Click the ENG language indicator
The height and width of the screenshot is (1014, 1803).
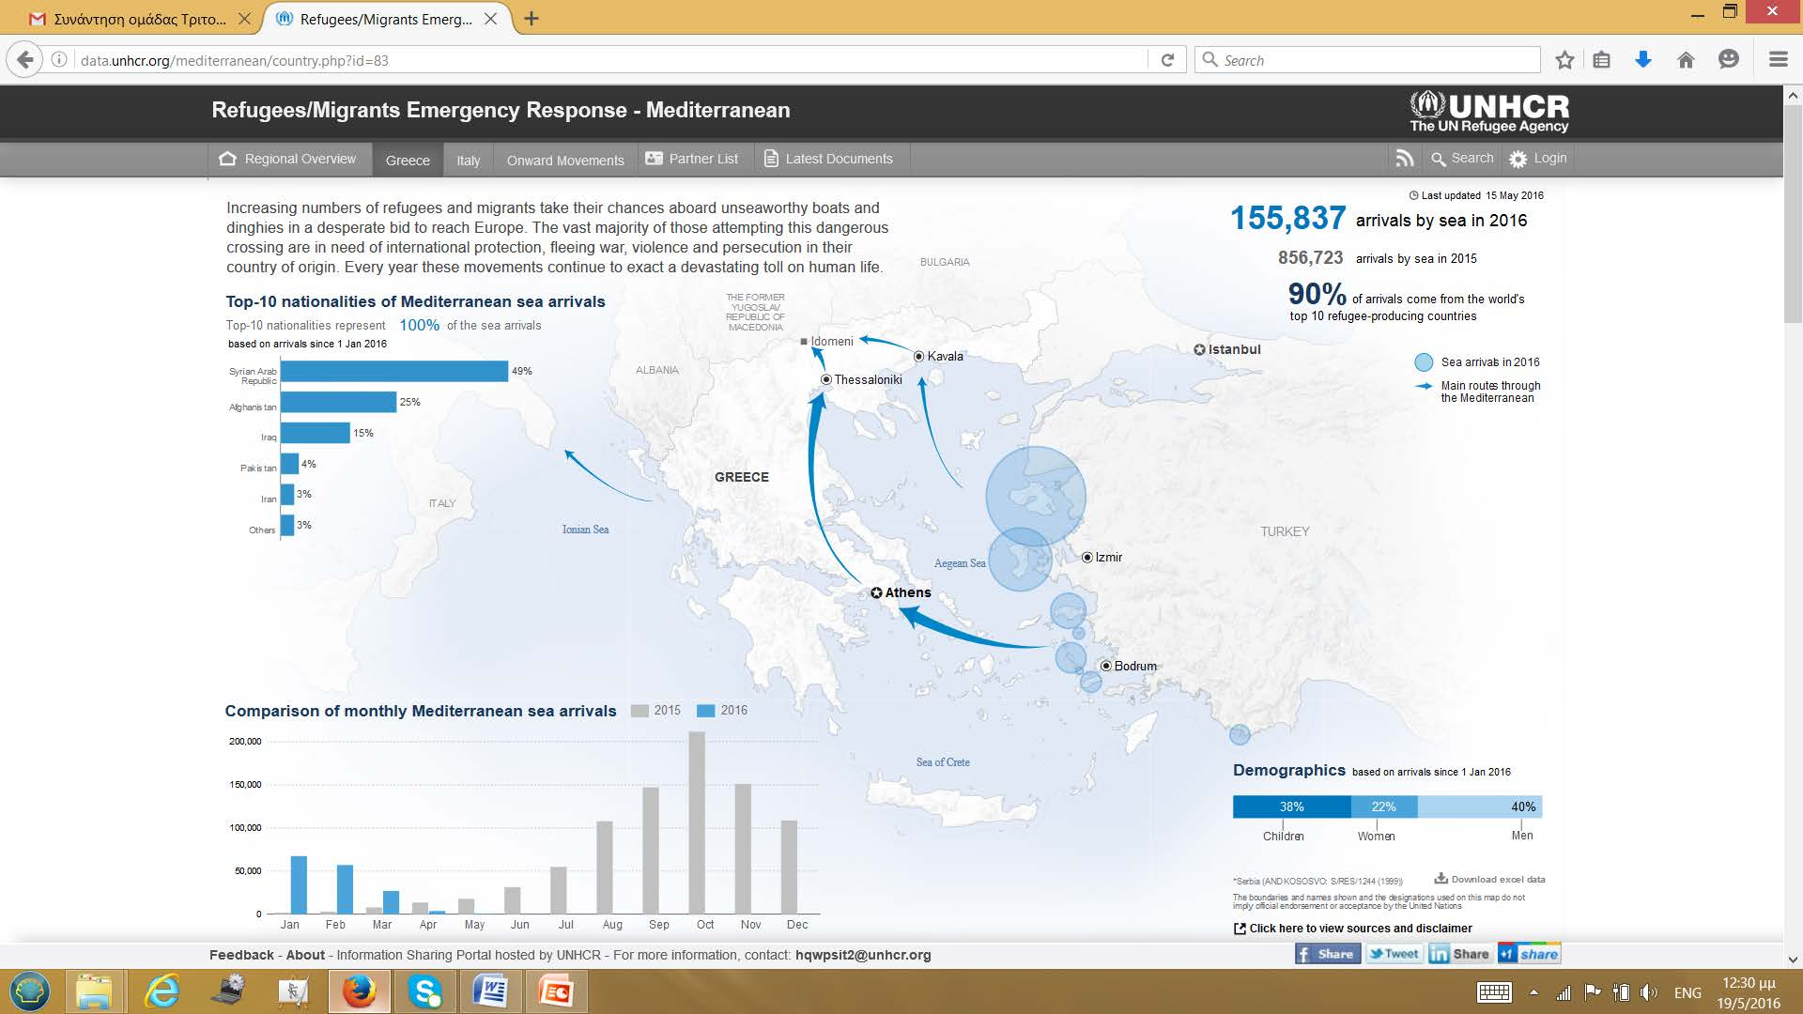pos(1687,992)
